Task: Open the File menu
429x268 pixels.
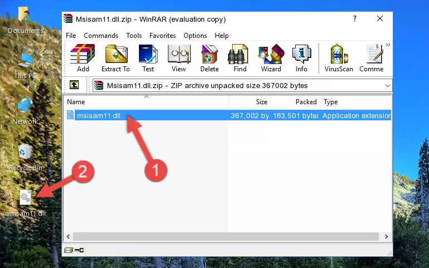Action: [71, 36]
